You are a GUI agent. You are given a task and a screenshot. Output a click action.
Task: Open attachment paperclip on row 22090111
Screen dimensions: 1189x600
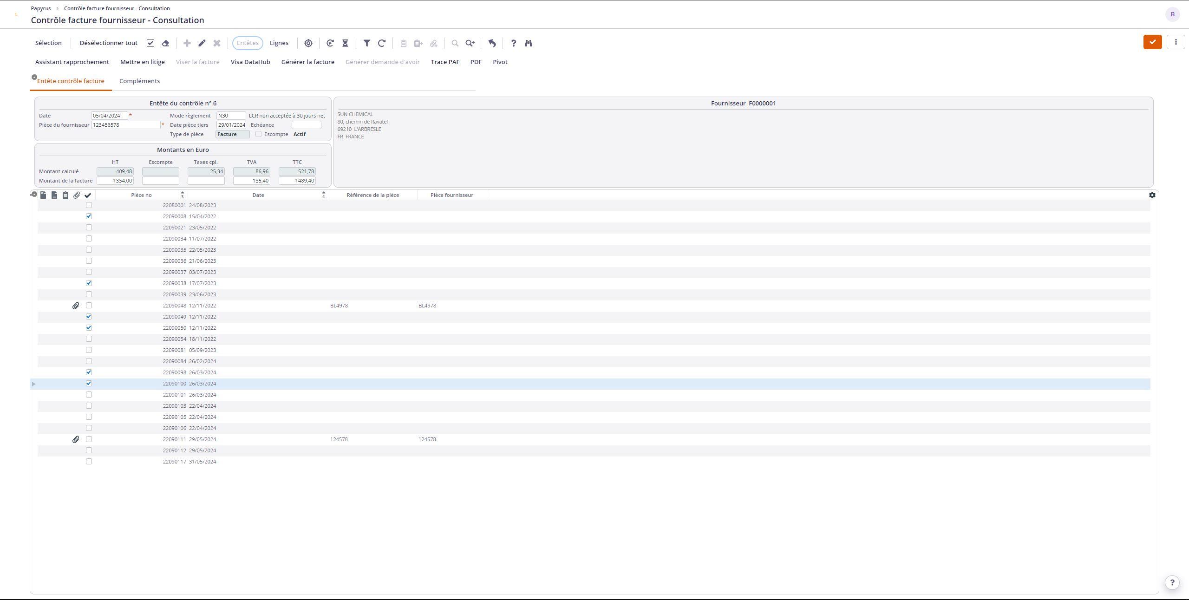[76, 439]
